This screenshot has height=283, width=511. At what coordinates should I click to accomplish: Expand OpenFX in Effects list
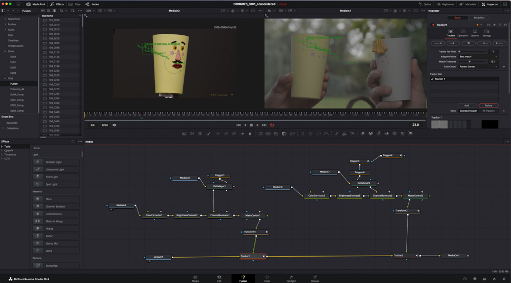[x=2, y=151]
